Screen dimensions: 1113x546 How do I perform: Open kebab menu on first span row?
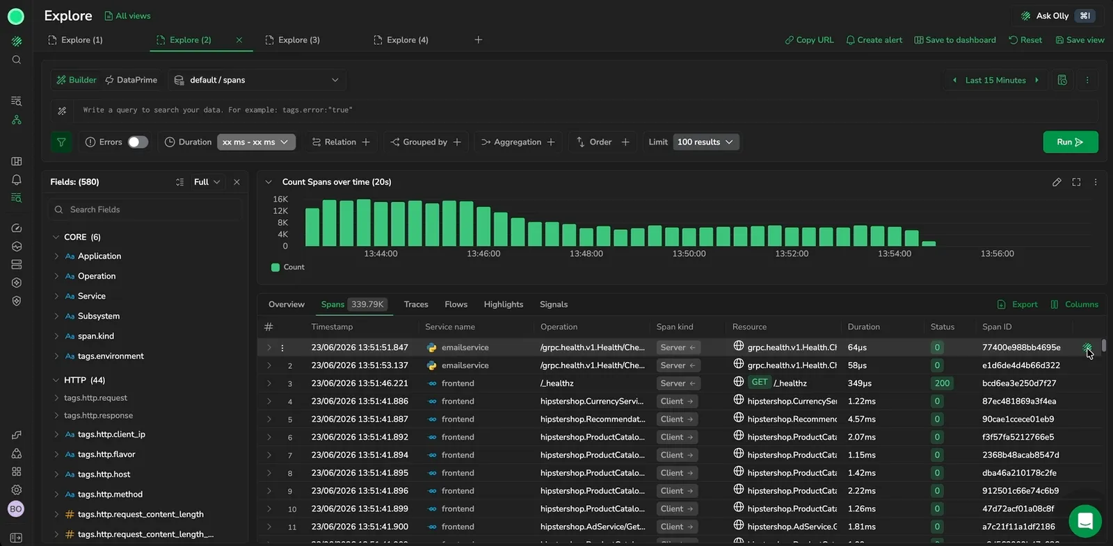pyautogui.click(x=282, y=347)
